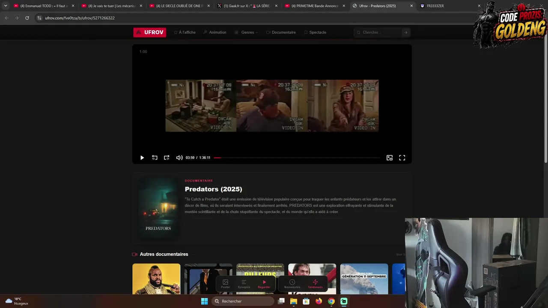Image resolution: width=548 pixels, height=308 pixels.
Task: Seek along the video progress bar
Action: tap(297, 158)
